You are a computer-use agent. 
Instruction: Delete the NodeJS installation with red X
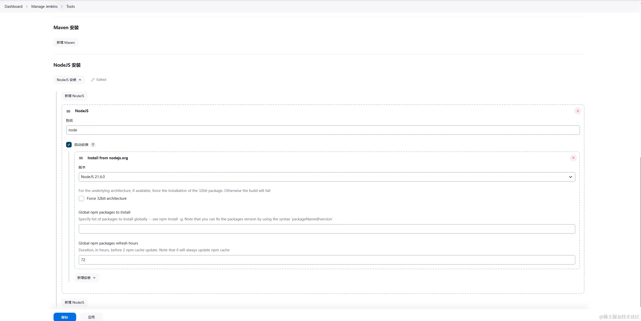(x=578, y=111)
